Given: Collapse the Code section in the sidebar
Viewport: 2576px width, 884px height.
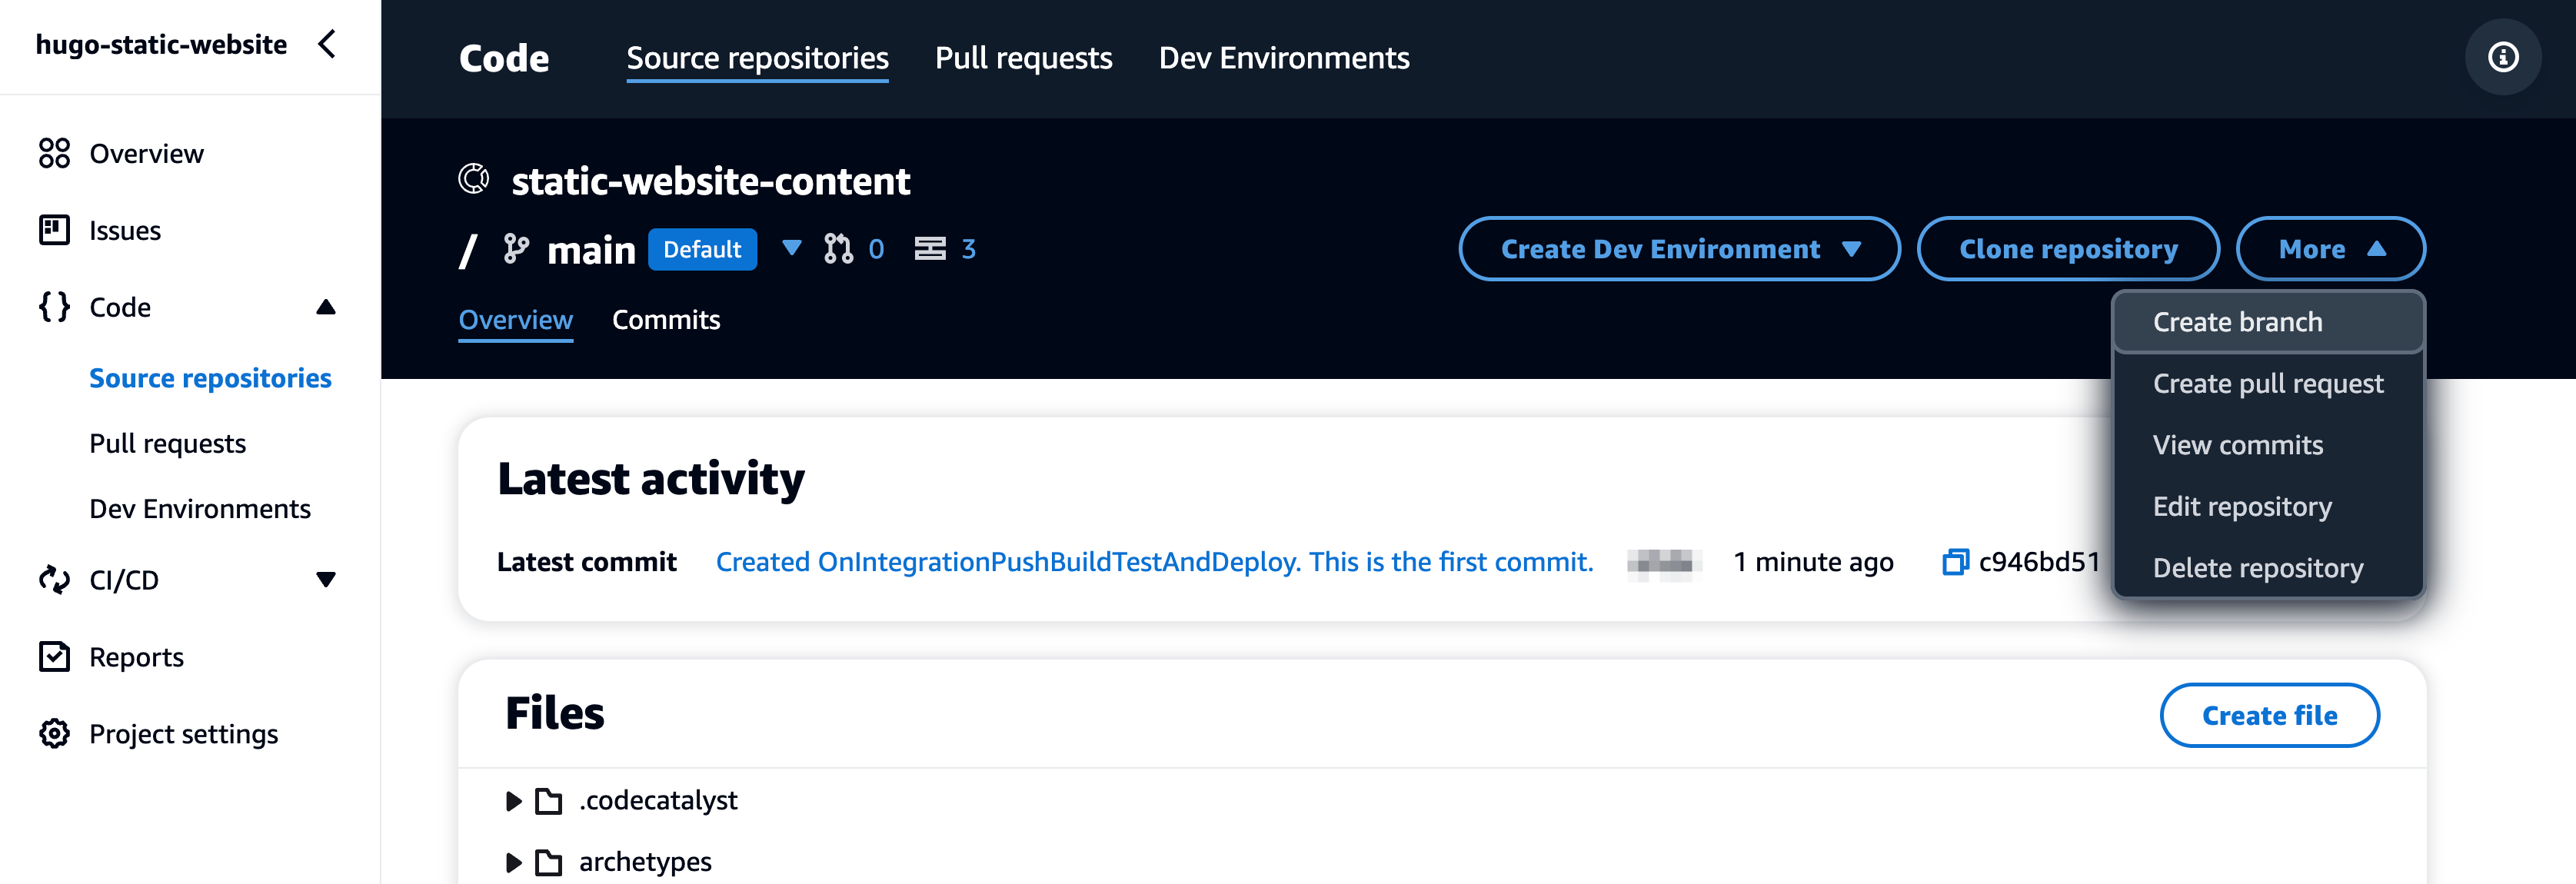Looking at the screenshot, I should coord(326,307).
